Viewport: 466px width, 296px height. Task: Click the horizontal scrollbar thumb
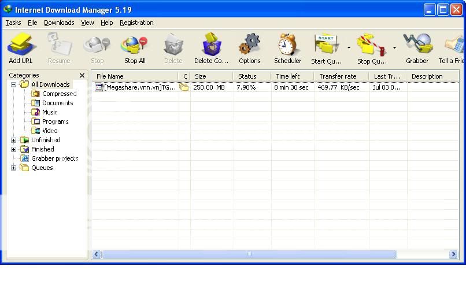coord(249,254)
